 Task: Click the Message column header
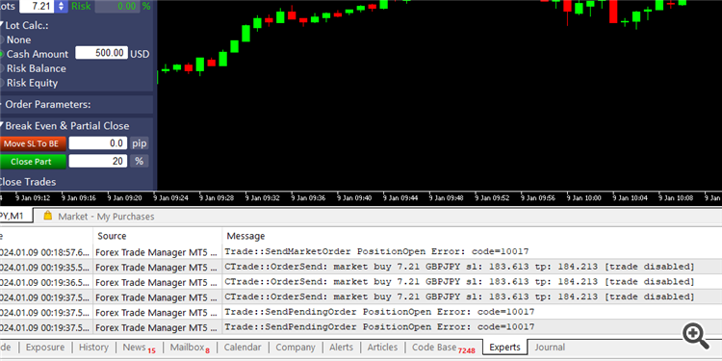(472, 236)
